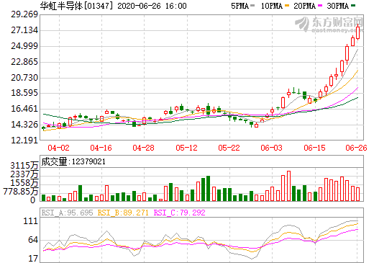Pick the green 30PMA legend color dash
Screen dimensions: 374x263
click(x=353, y=6)
